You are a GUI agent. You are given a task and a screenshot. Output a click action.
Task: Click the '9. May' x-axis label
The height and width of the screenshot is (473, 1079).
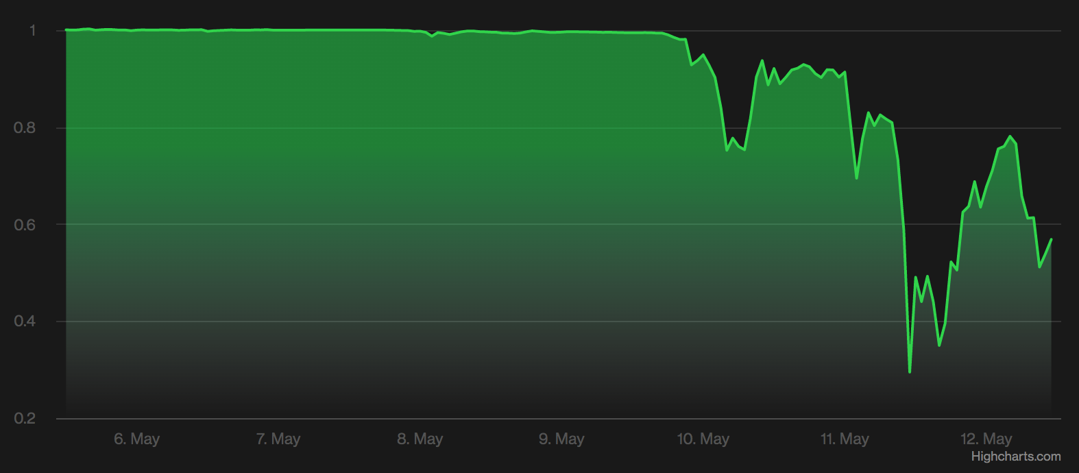pyautogui.click(x=561, y=439)
